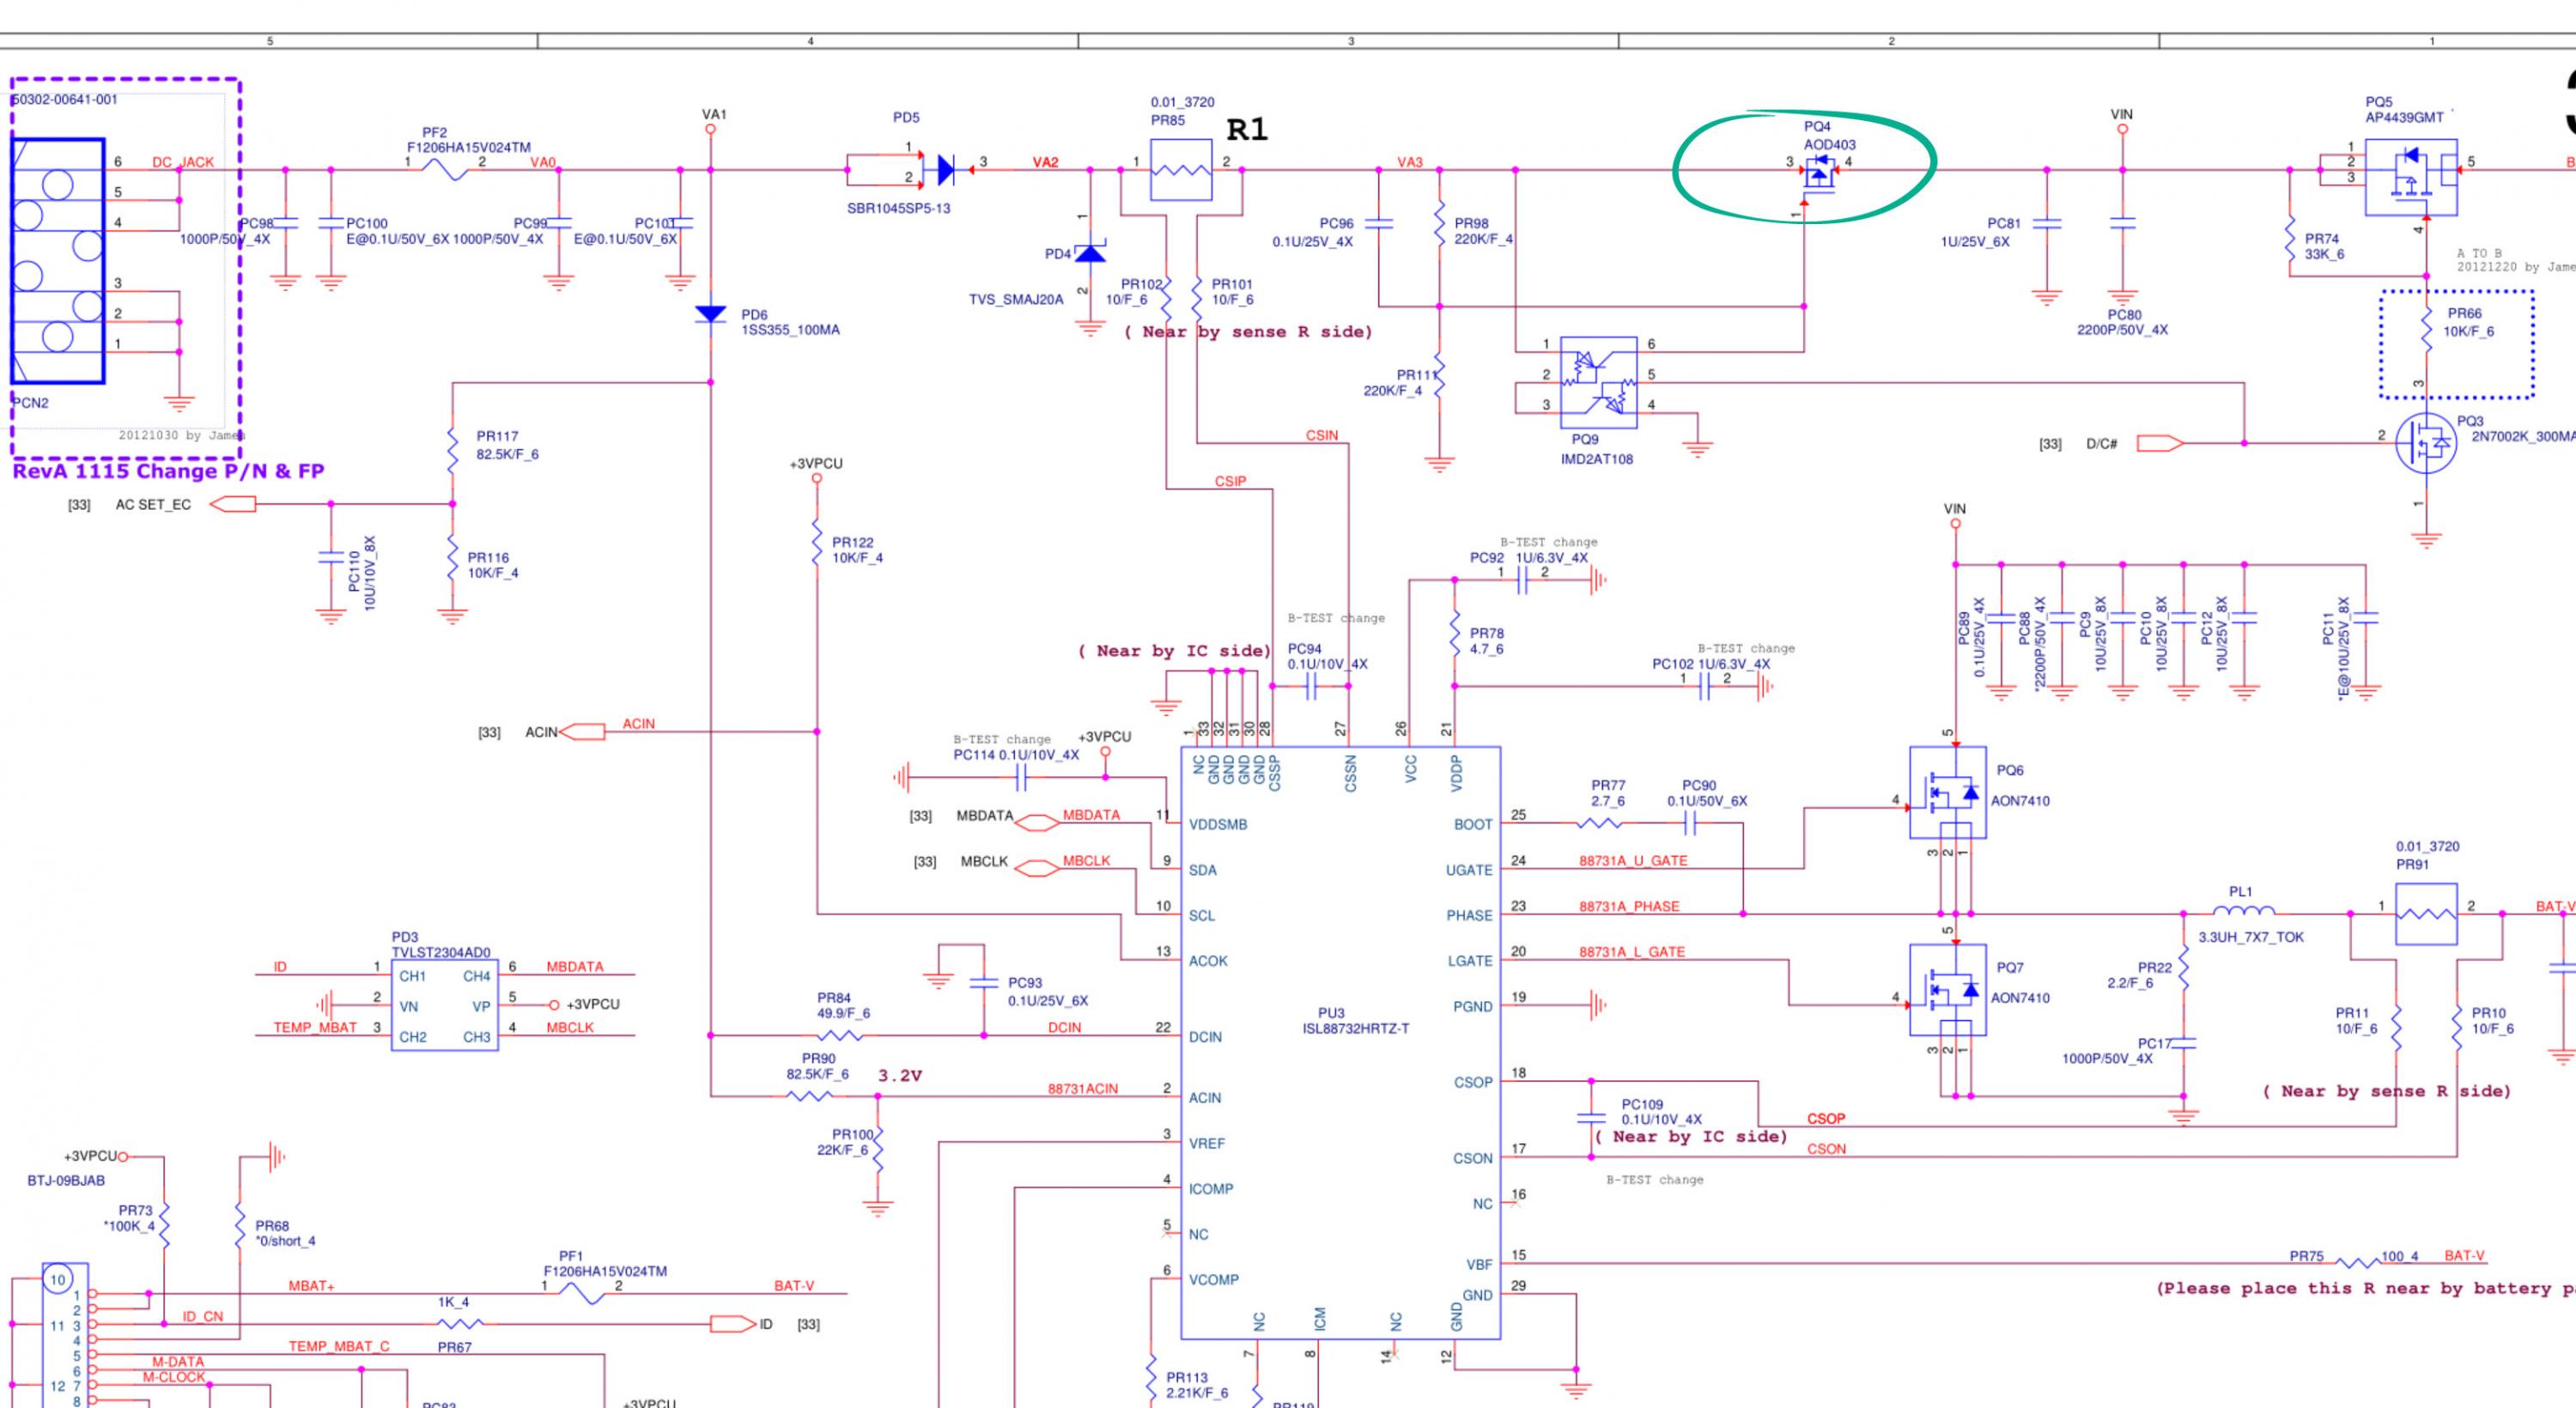2576x1408 pixels.
Task: Click the PD4 TVS diode symbol
Action: pyautogui.click(x=1089, y=253)
